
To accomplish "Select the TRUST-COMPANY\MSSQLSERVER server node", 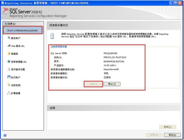I will click(23, 31).
